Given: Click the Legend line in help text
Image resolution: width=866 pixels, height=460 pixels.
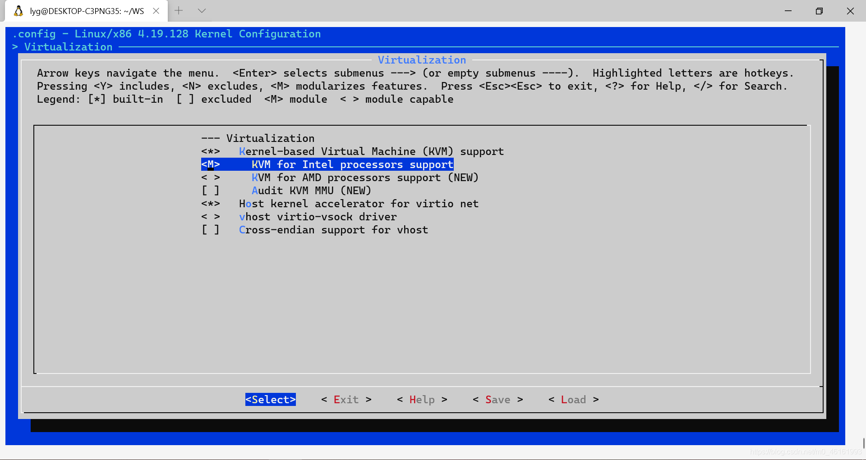Looking at the screenshot, I should tap(245, 99).
